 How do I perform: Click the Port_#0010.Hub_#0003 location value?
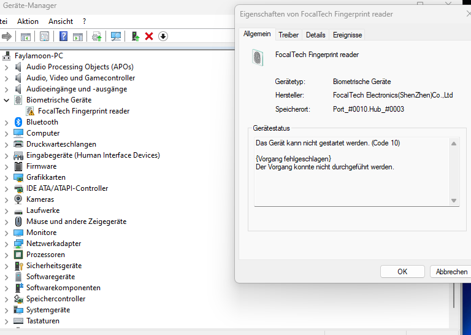(368, 109)
